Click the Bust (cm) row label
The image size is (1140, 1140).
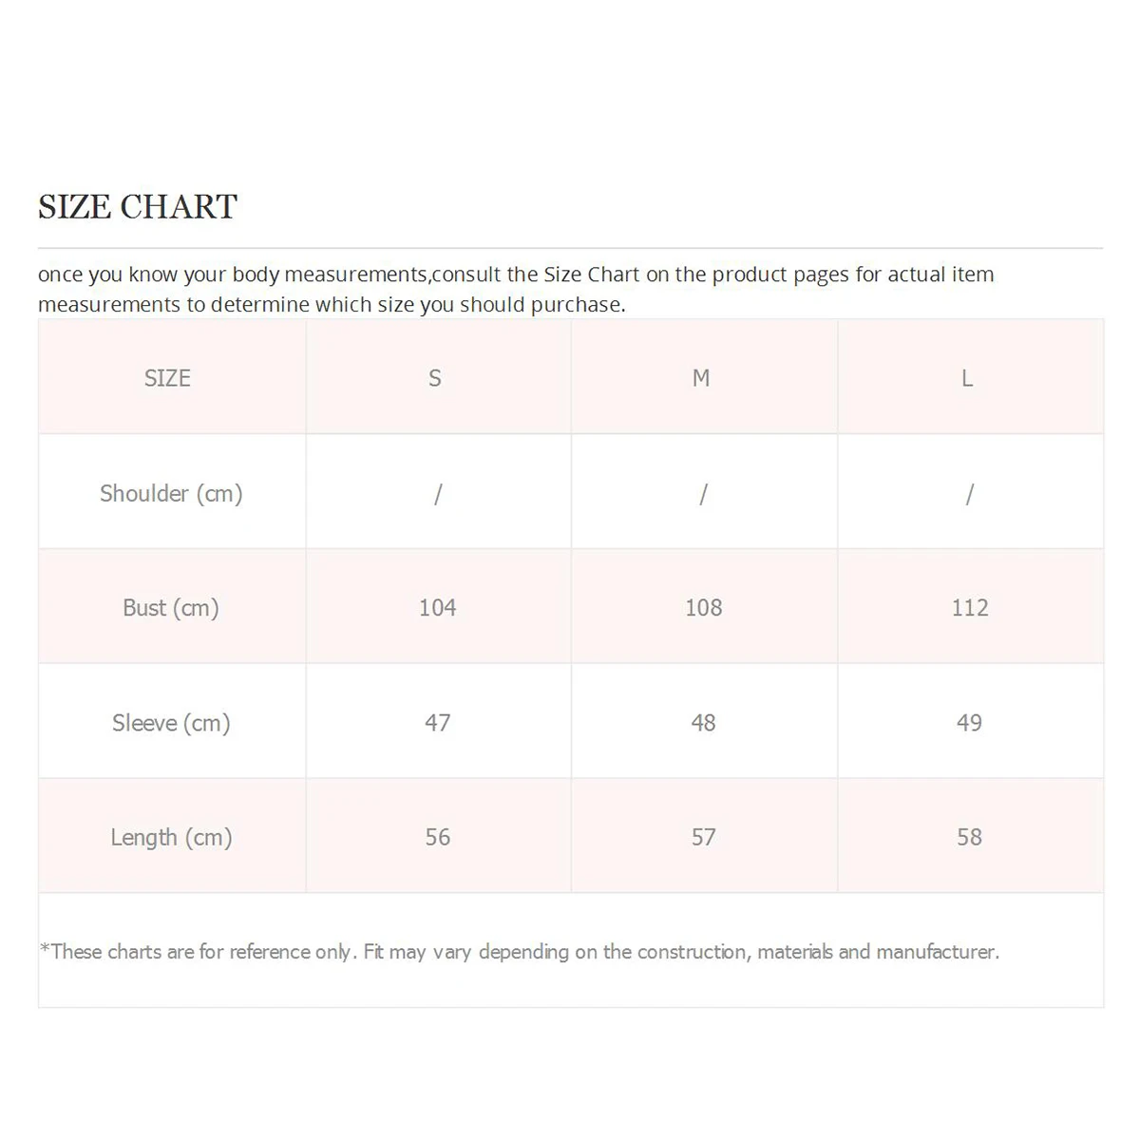coord(171,608)
